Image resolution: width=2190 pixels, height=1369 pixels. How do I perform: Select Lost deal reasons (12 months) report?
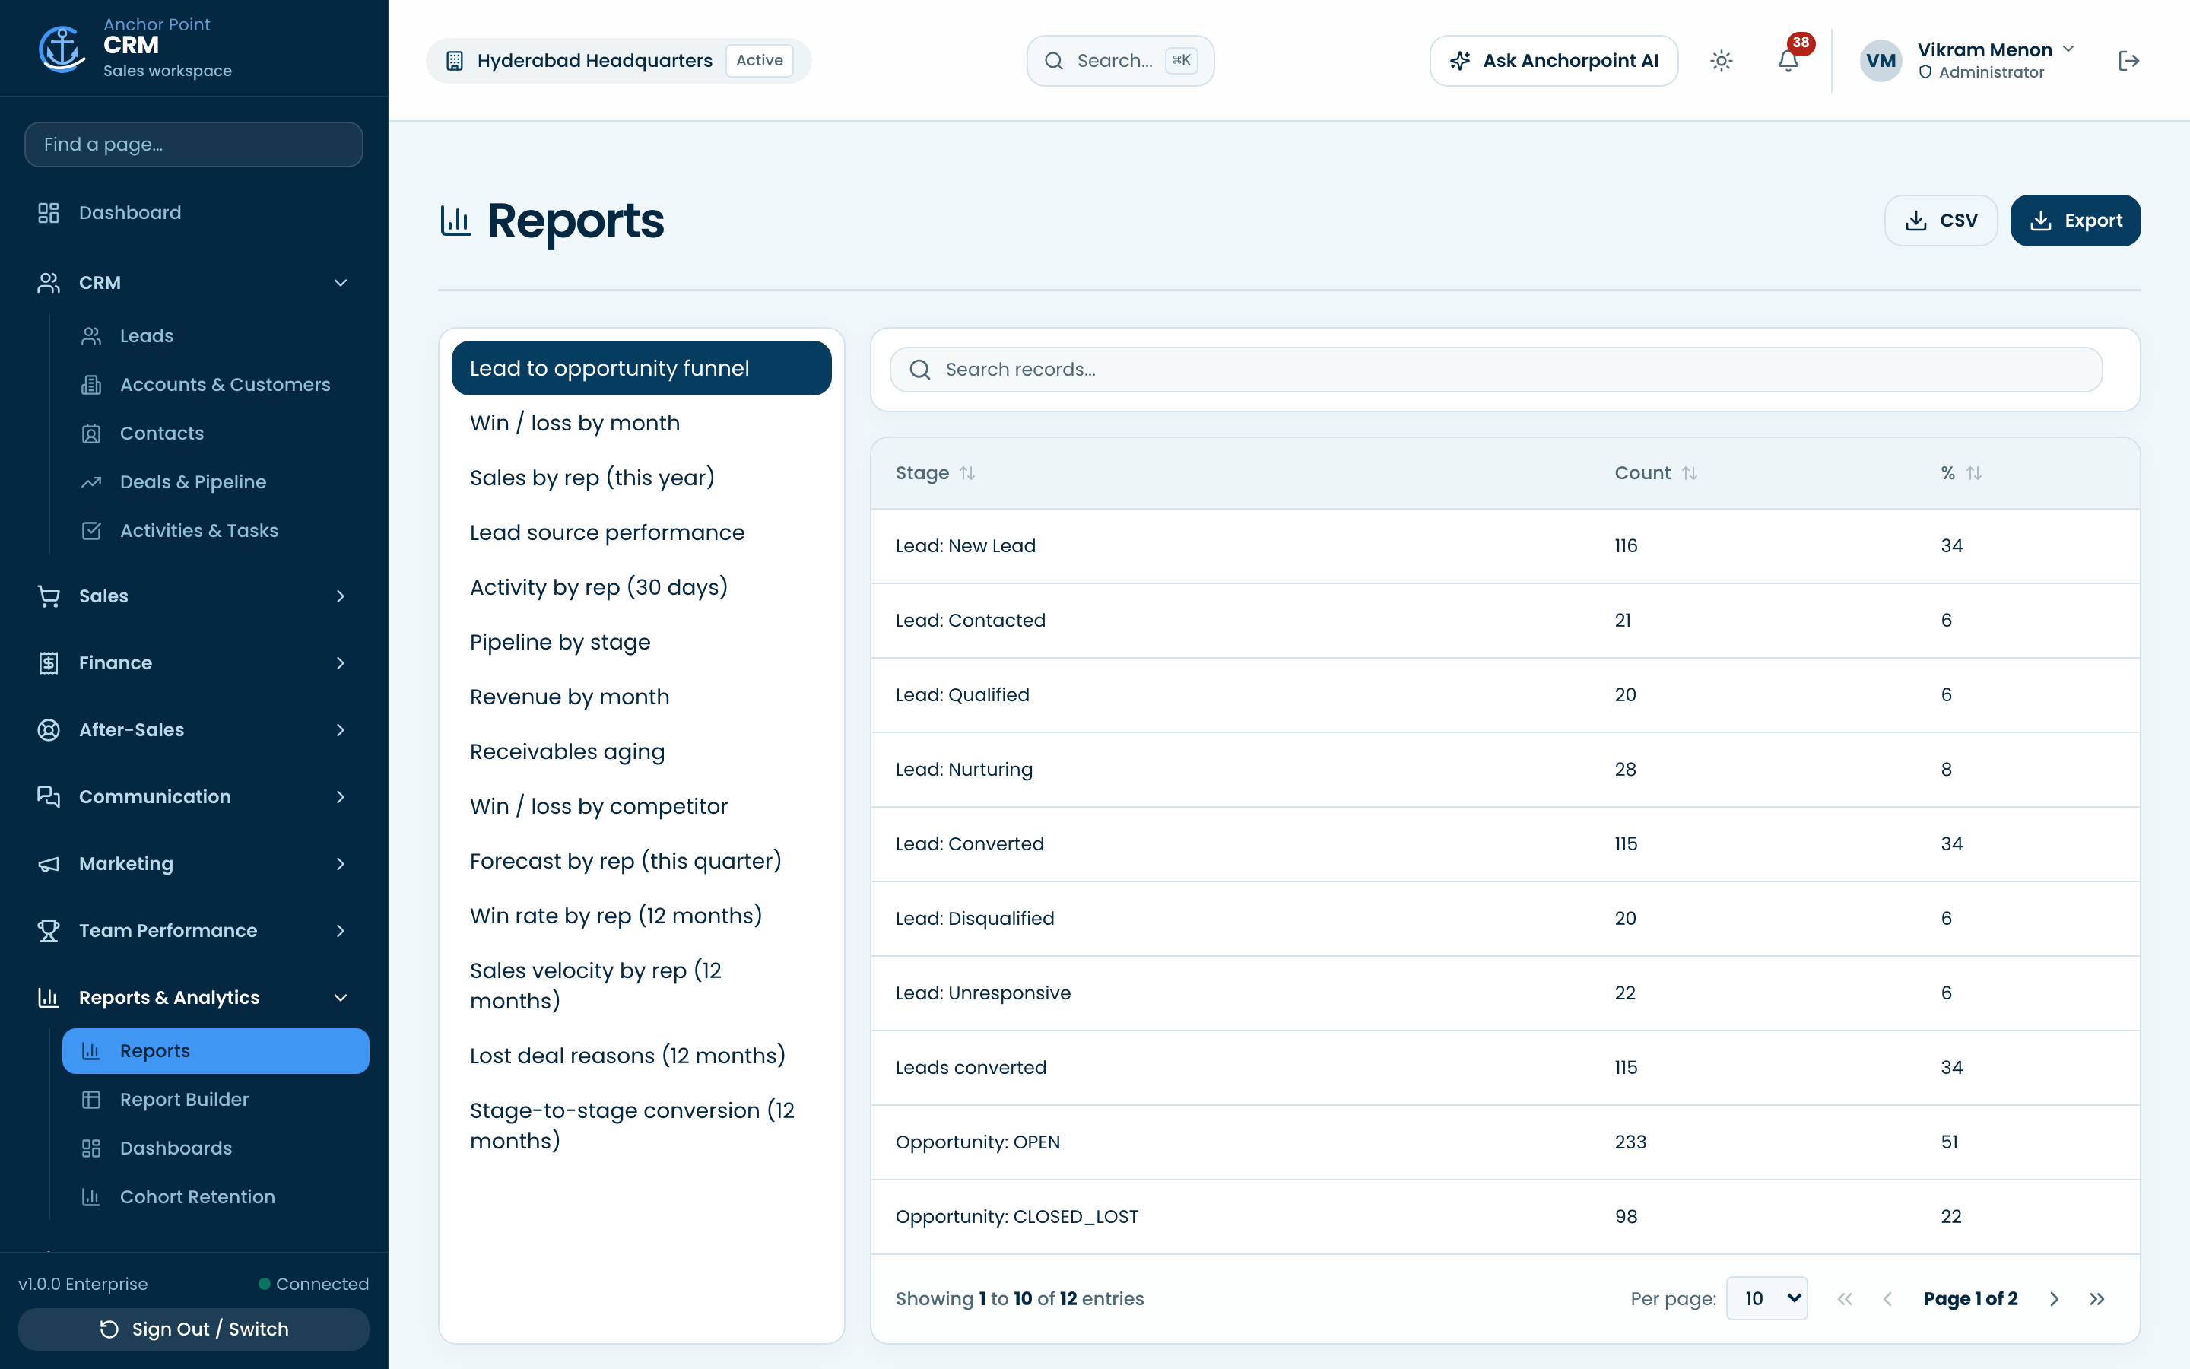coord(642,1056)
